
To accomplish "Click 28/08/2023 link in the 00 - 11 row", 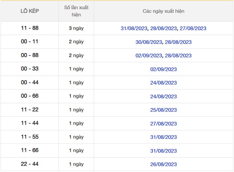I will [x=178, y=42].
